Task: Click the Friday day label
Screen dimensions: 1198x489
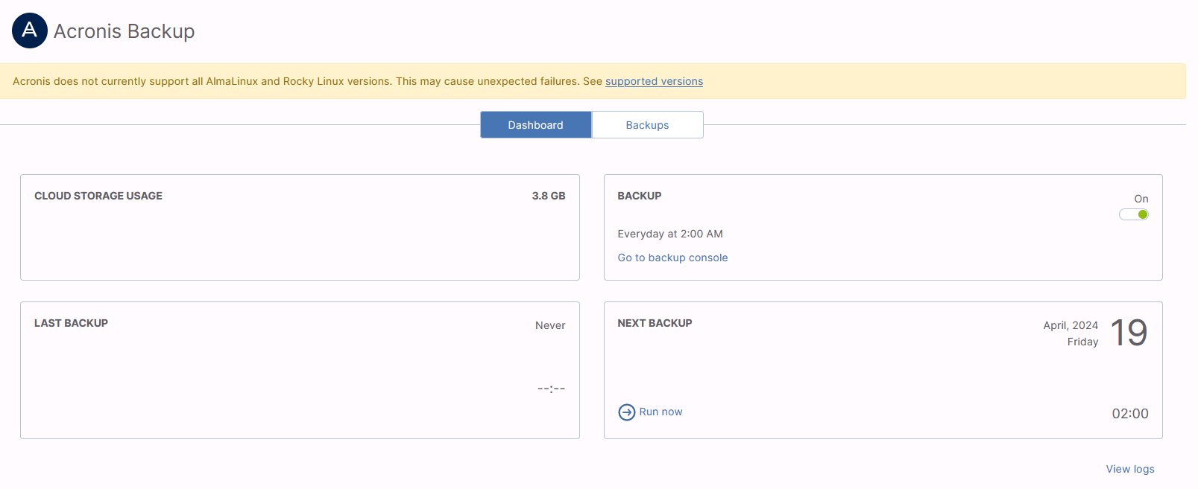Action: 1082,342
